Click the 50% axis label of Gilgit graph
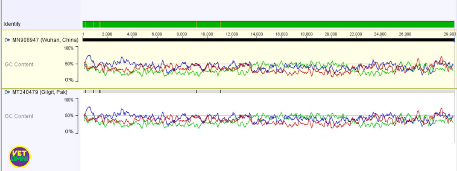 click(x=70, y=115)
